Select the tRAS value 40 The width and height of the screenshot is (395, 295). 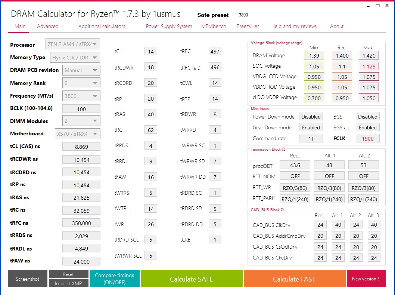tap(150, 114)
